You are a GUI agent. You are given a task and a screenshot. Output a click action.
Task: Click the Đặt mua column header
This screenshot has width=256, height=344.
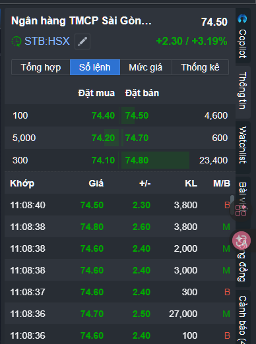(96, 93)
